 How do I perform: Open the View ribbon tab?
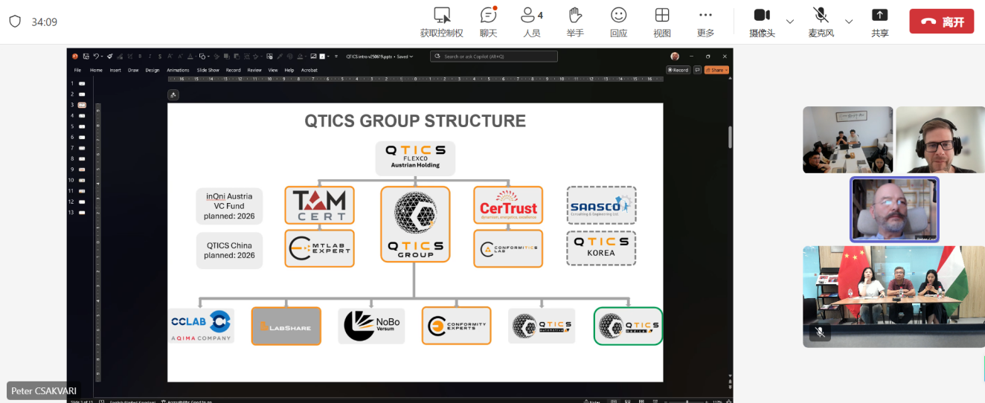(273, 70)
